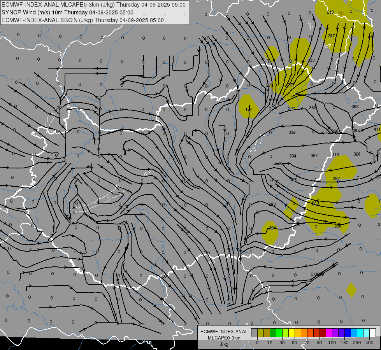
Task: Click the purple swatch right of the 120 mark
Action: tap(335, 333)
